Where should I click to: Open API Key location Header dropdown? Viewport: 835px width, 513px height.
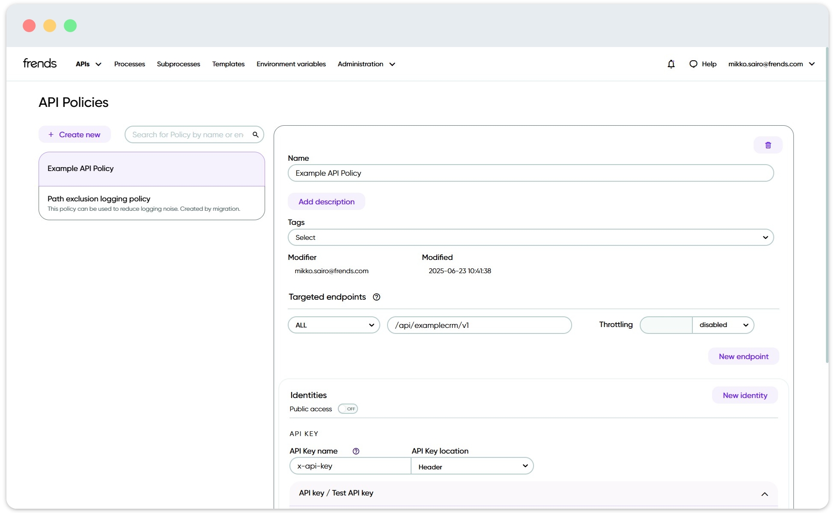click(x=472, y=466)
